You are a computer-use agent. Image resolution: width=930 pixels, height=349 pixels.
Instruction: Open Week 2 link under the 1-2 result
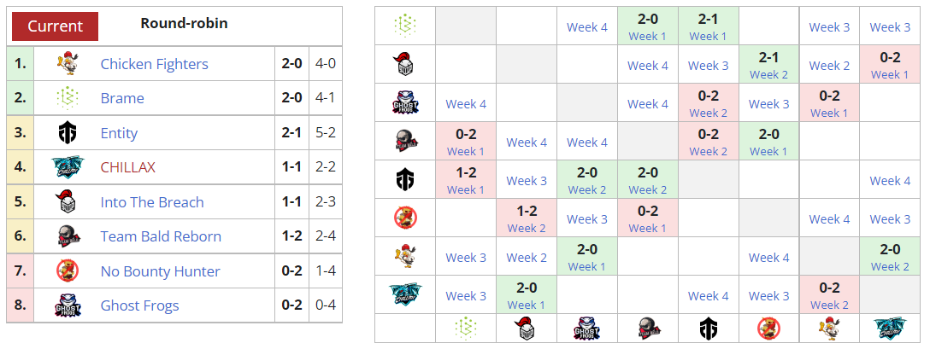coord(526,228)
